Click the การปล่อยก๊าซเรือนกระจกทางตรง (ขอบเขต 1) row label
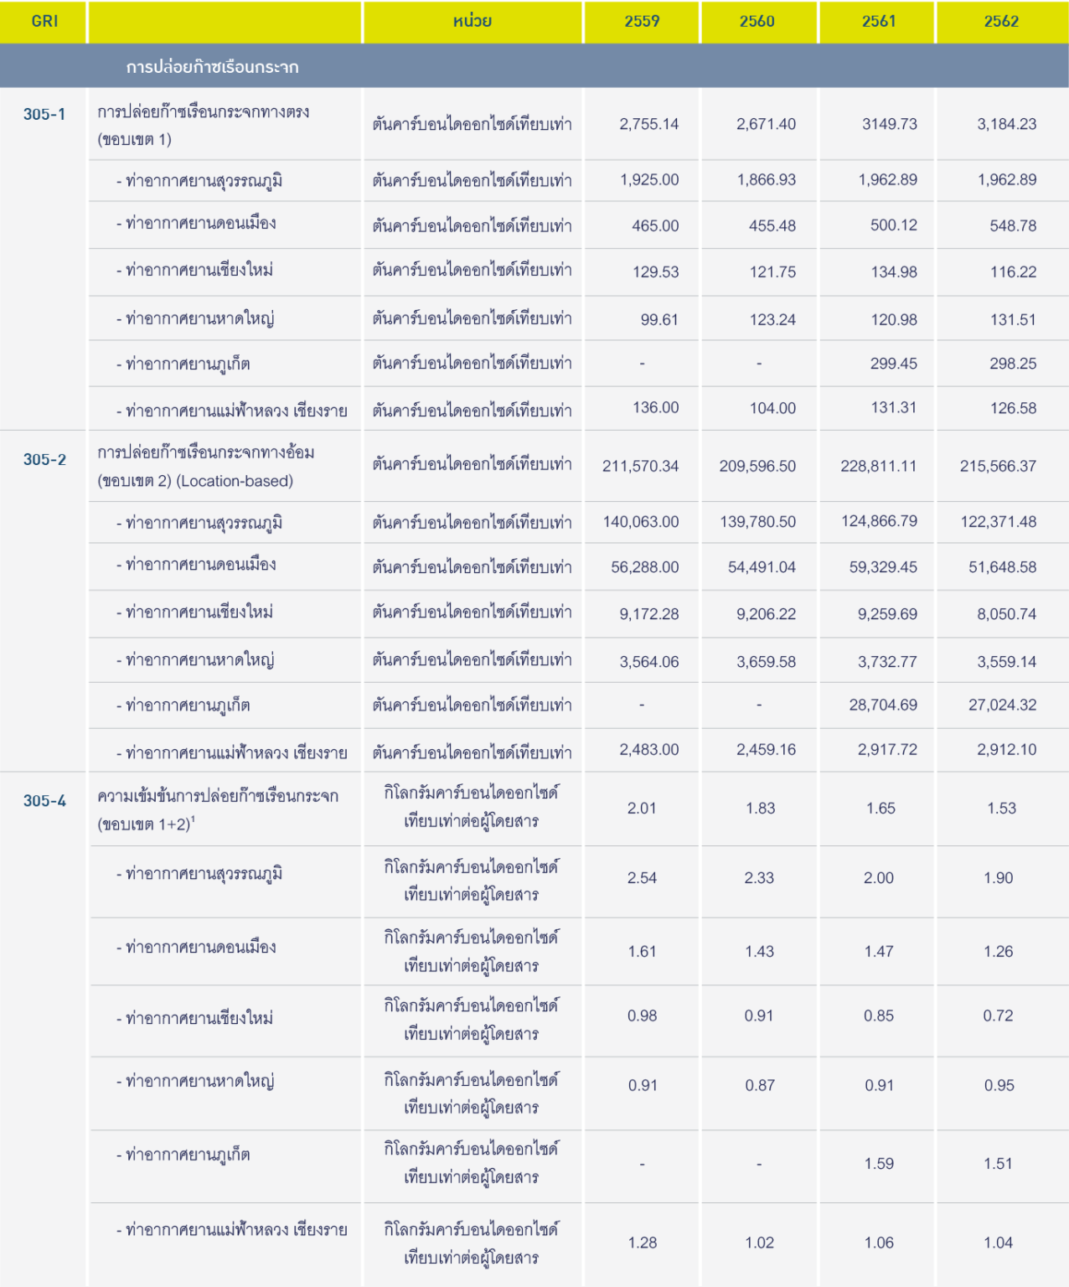 click(204, 125)
